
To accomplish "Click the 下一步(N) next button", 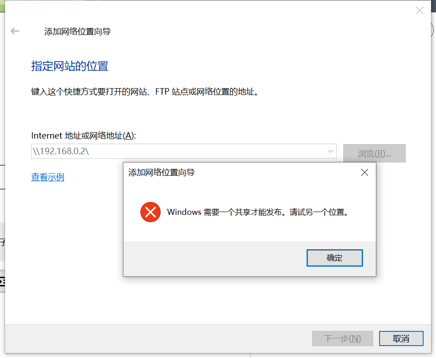I will [342, 339].
